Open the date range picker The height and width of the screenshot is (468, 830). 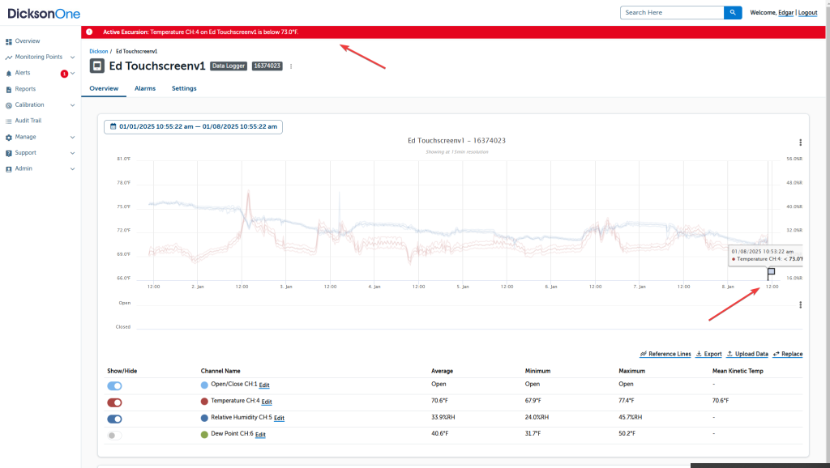[193, 126]
